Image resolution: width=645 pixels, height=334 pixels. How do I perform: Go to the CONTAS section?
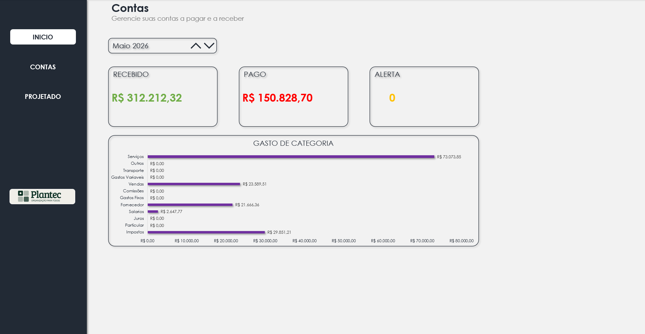[x=43, y=67]
